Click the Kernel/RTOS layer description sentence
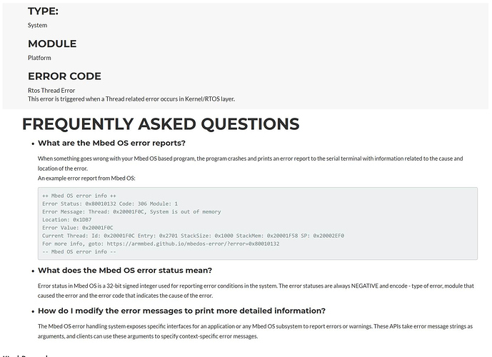Screen dimensions: 492x357 (131, 99)
